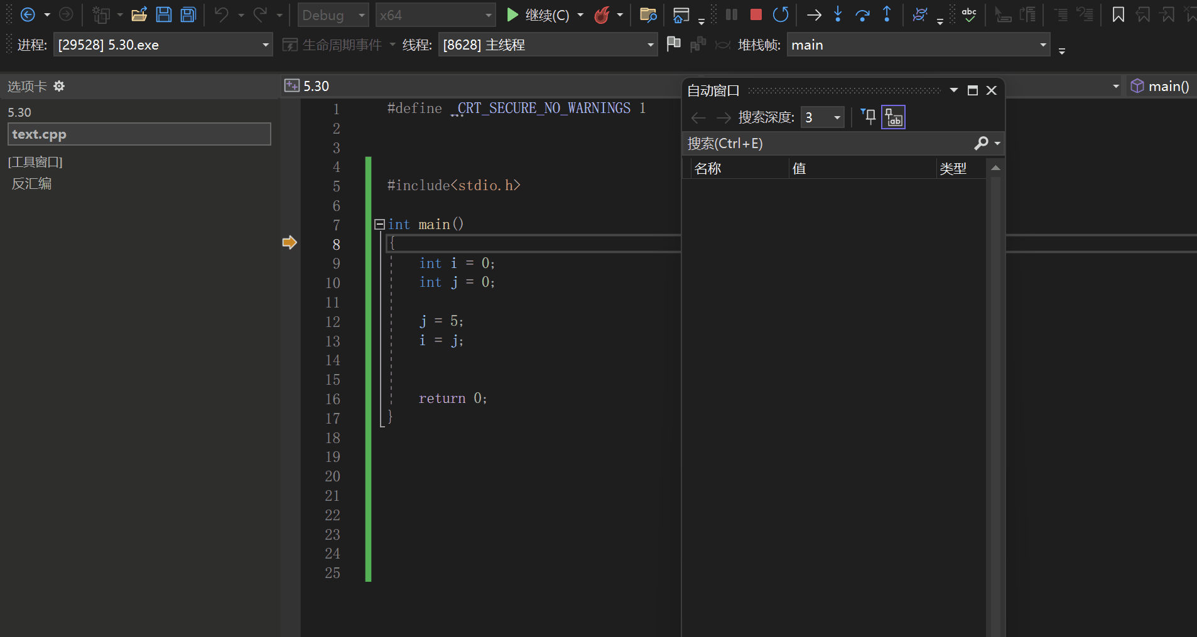The image size is (1197, 637).
Task: Click the line 'j = 5;'
Action: coord(441,321)
